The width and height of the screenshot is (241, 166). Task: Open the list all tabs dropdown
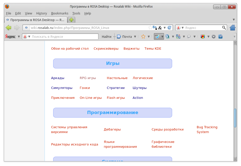point(234,20)
